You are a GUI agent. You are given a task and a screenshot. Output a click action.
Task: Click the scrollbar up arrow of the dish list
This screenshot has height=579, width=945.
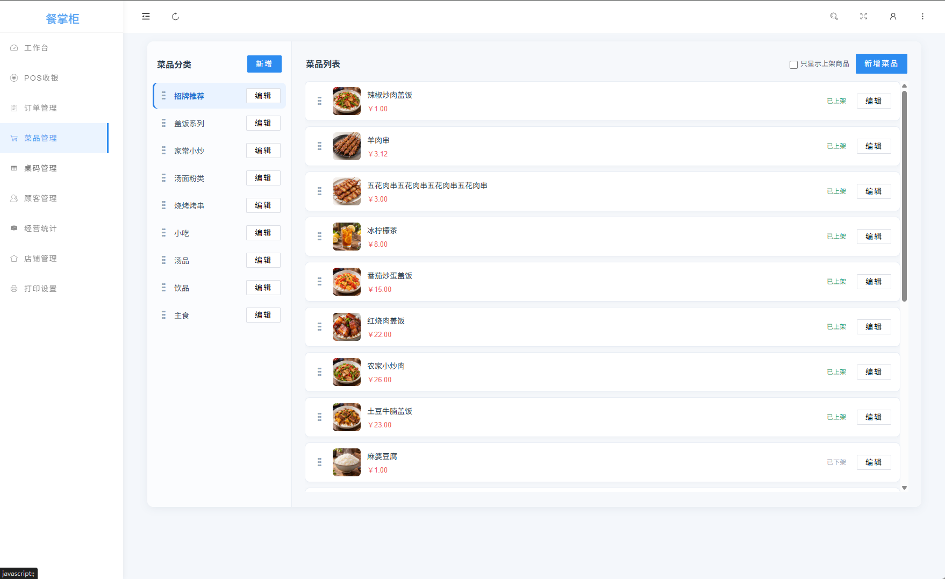click(904, 86)
